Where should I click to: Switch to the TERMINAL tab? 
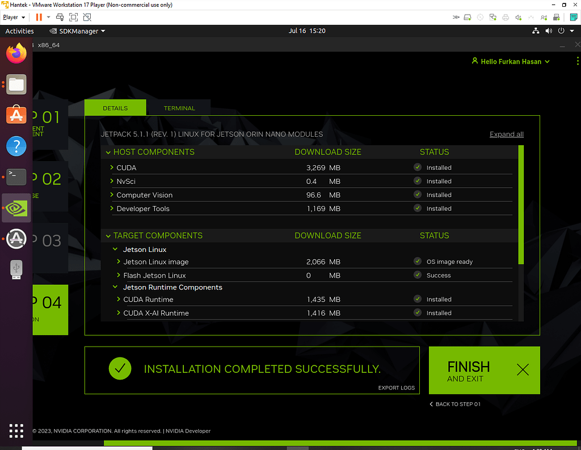tap(179, 108)
